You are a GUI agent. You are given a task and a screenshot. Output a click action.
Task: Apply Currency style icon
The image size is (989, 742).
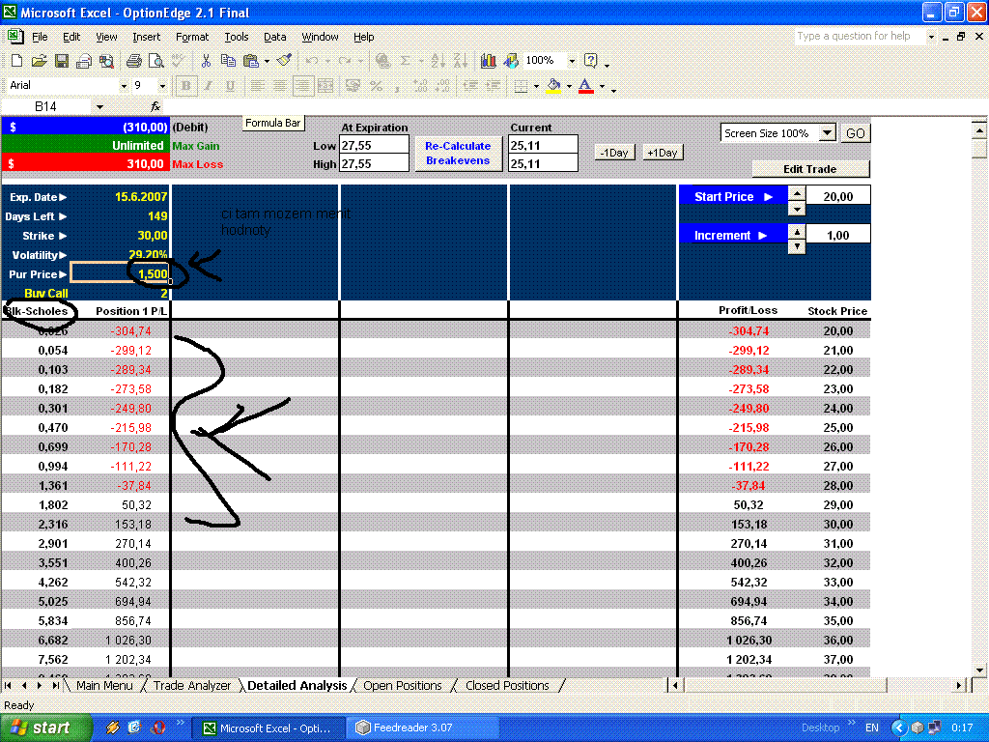coord(353,86)
